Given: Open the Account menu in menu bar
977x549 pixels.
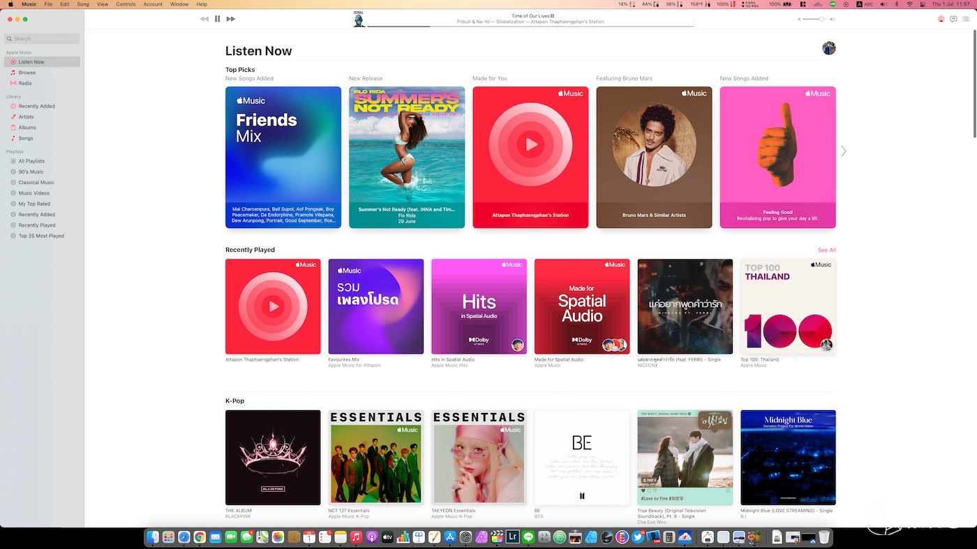Looking at the screenshot, I should 153,4.
